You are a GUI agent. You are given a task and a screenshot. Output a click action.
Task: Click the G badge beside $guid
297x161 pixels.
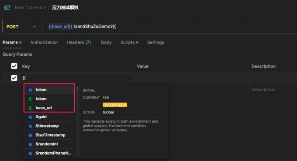click(x=30, y=117)
